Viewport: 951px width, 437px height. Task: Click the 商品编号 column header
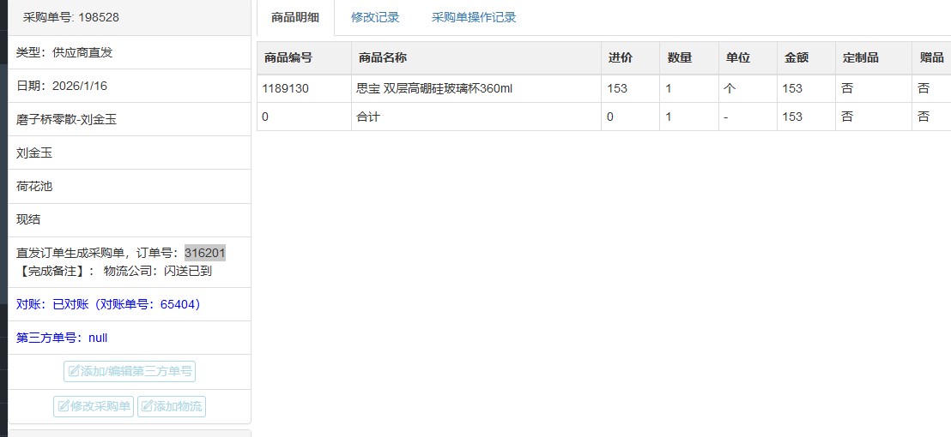pos(288,57)
